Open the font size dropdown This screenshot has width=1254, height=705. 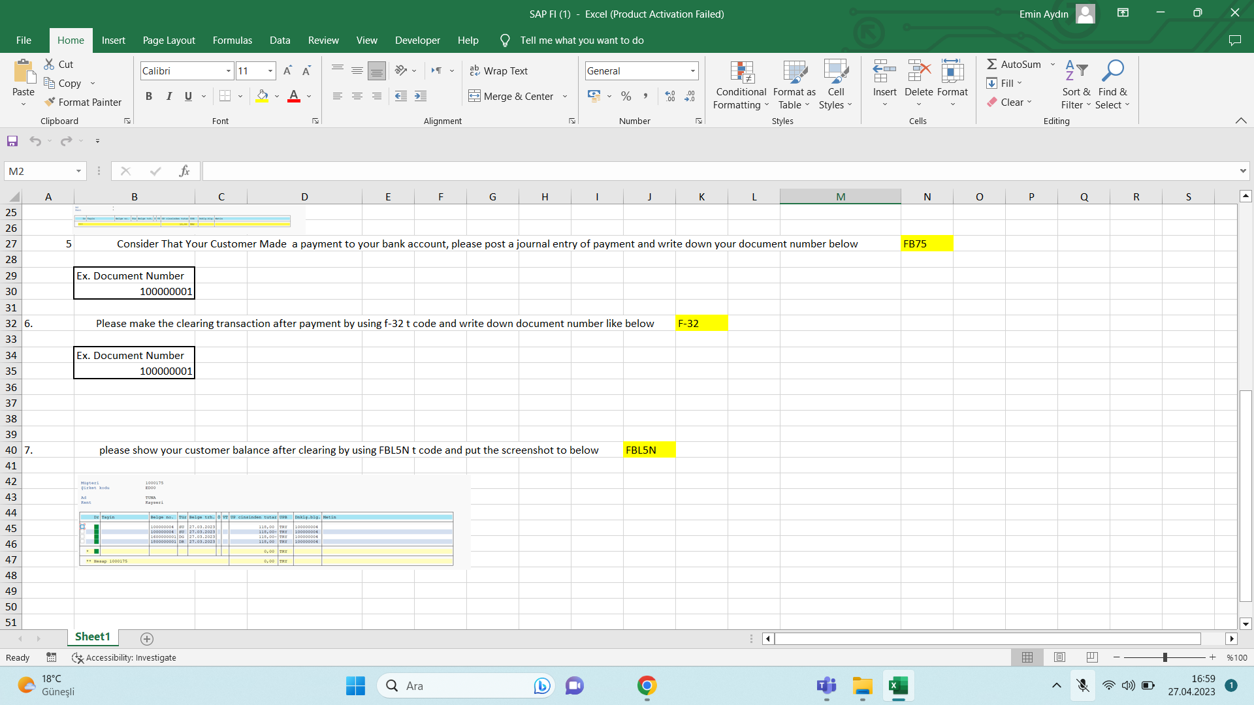(270, 70)
